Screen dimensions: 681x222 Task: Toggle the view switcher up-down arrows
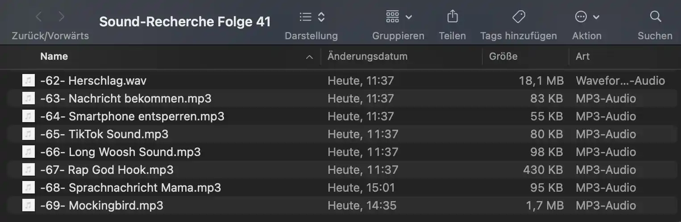[321, 17]
